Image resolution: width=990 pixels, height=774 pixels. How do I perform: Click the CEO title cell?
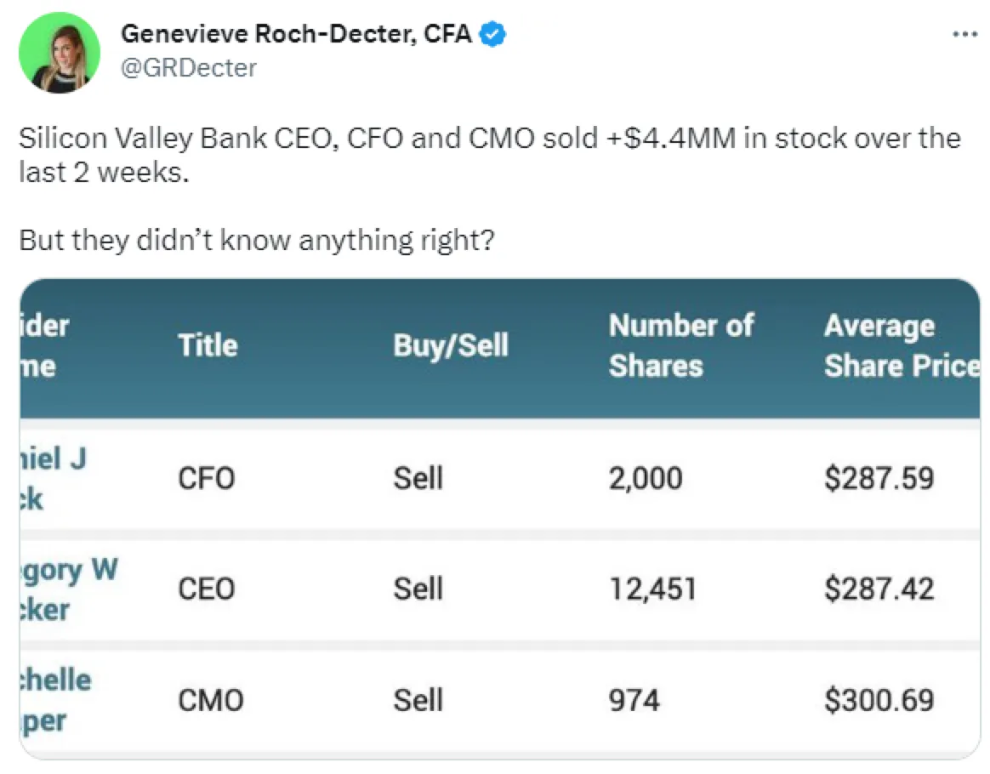click(x=206, y=589)
